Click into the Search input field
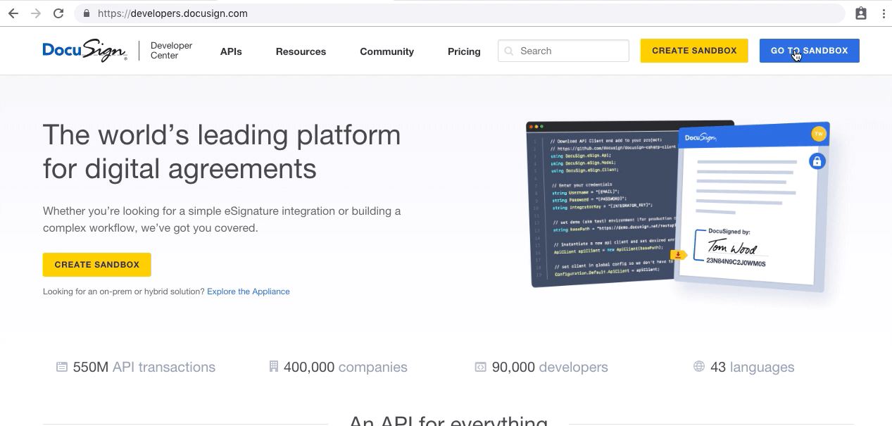The height and width of the screenshot is (426, 892). pos(570,51)
